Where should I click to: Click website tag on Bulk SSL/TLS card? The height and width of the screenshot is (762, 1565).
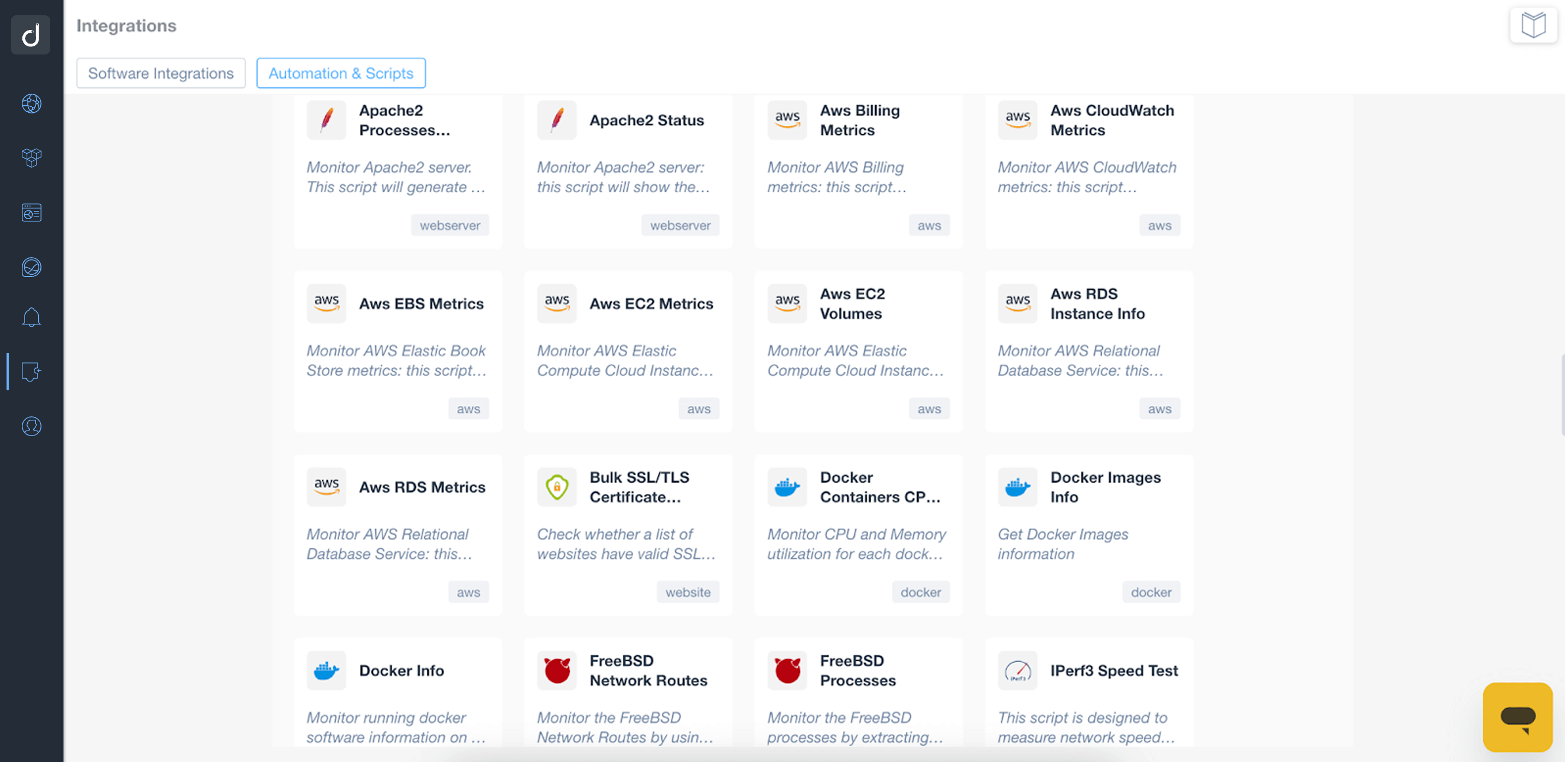coord(688,592)
